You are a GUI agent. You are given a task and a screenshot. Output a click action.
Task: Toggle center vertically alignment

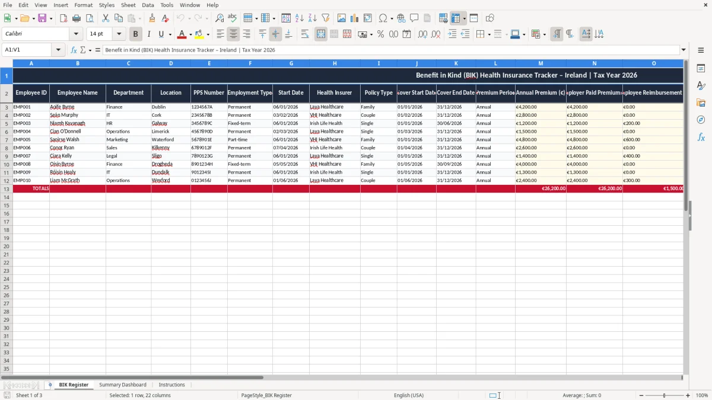click(x=275, y=34)
